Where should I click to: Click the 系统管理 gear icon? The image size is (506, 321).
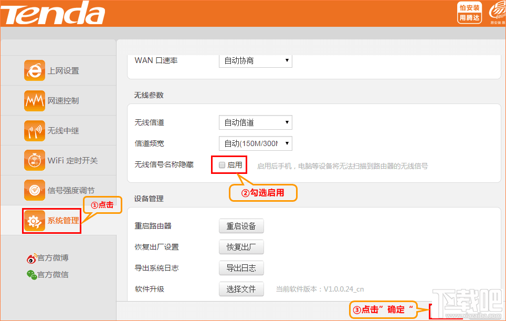point(34,221)
